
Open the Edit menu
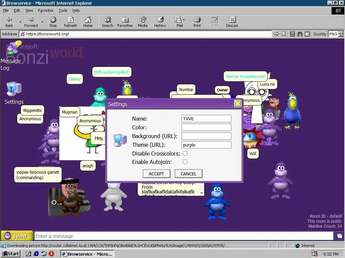click(17, 10)
